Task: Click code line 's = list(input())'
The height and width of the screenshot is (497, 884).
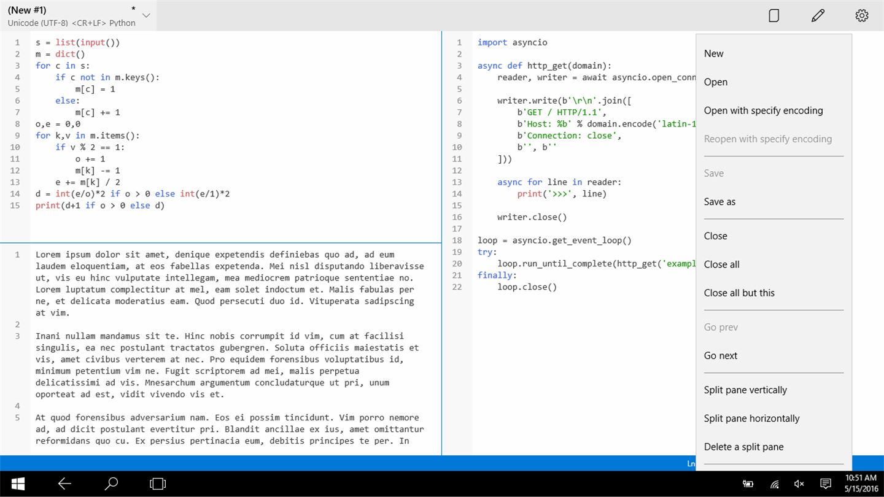Action: click(x=78, y=42)
